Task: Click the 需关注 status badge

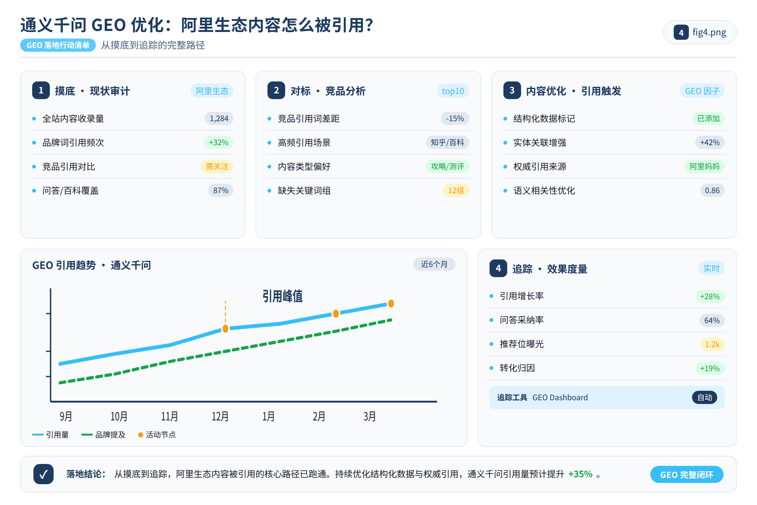Action: click(x=217, y=167)
